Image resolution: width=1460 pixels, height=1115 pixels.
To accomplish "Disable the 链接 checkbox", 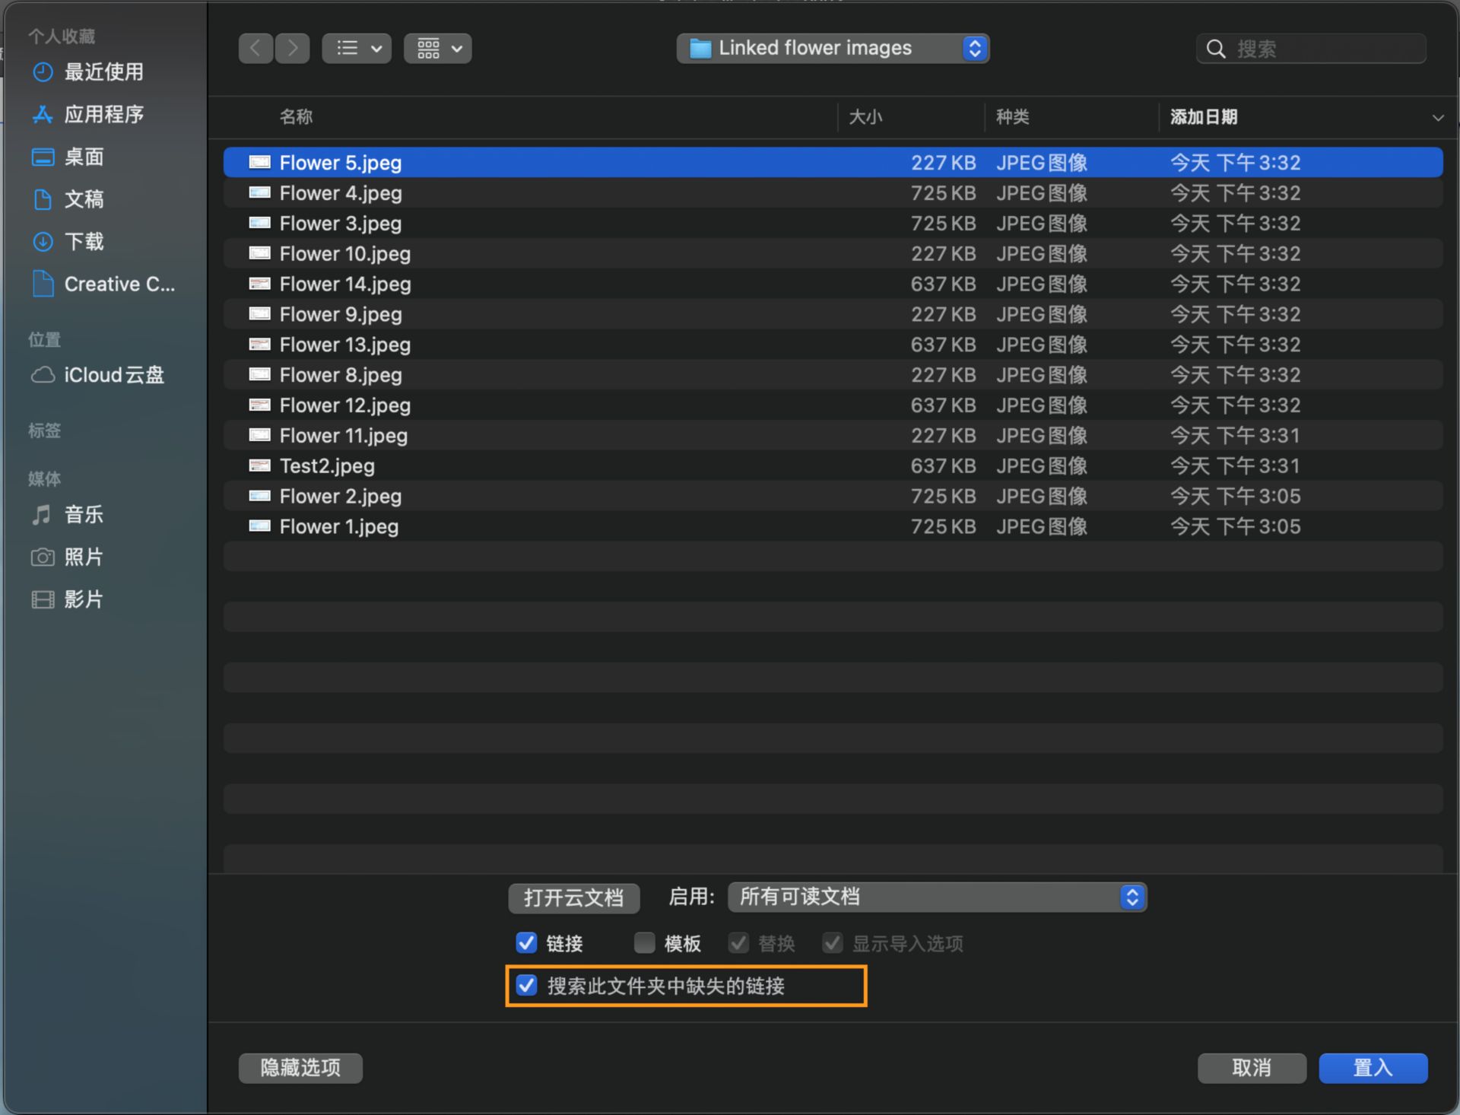I will [526, 942].
